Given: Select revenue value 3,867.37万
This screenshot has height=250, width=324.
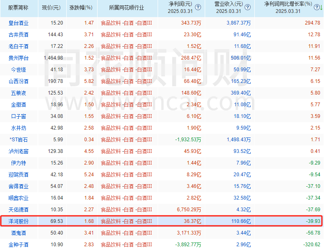Looking at the screenshot, I should click(239, 23).
